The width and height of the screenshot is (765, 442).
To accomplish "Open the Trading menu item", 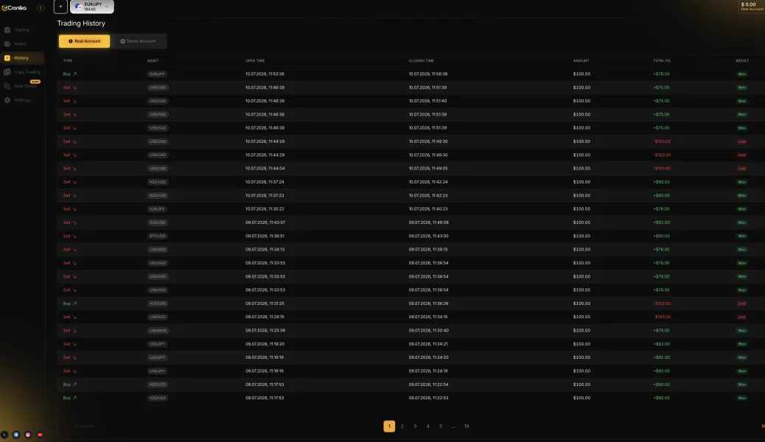I will [22, 29].
